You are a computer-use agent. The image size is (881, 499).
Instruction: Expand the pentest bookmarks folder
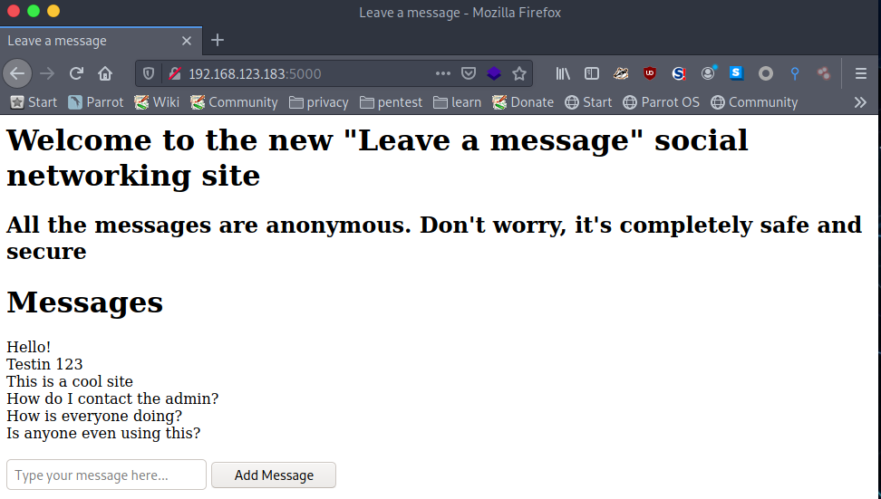point(391,102)
